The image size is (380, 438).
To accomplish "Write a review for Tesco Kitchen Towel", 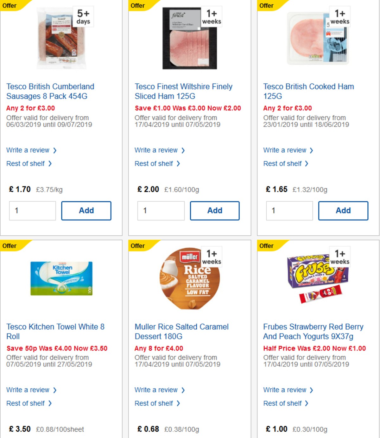I will click(x=28, y=390).
